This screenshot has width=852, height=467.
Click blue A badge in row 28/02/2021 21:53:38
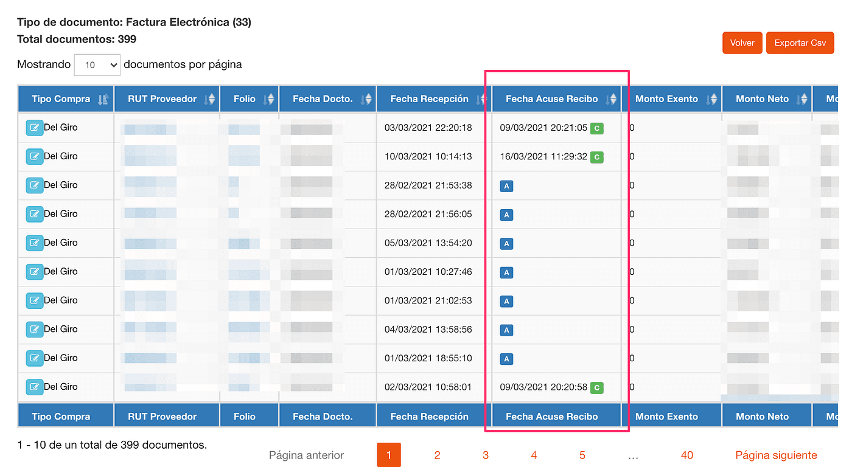(x=506, y=186)
